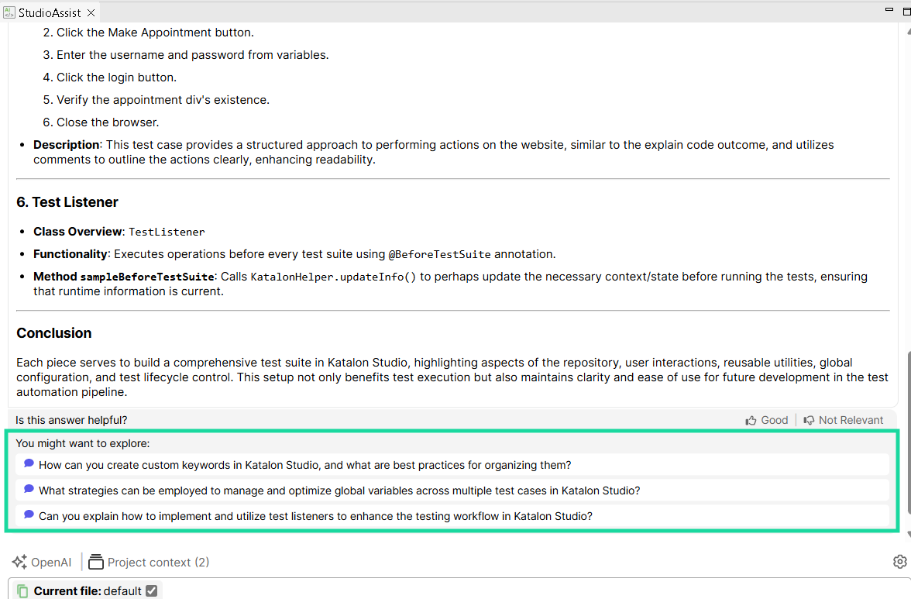Open StudioAssist settings gear
This screenshot has height=599, width=911.
899,562
